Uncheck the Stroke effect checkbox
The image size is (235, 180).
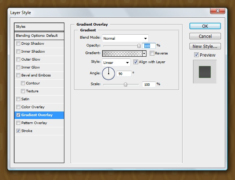18,131
